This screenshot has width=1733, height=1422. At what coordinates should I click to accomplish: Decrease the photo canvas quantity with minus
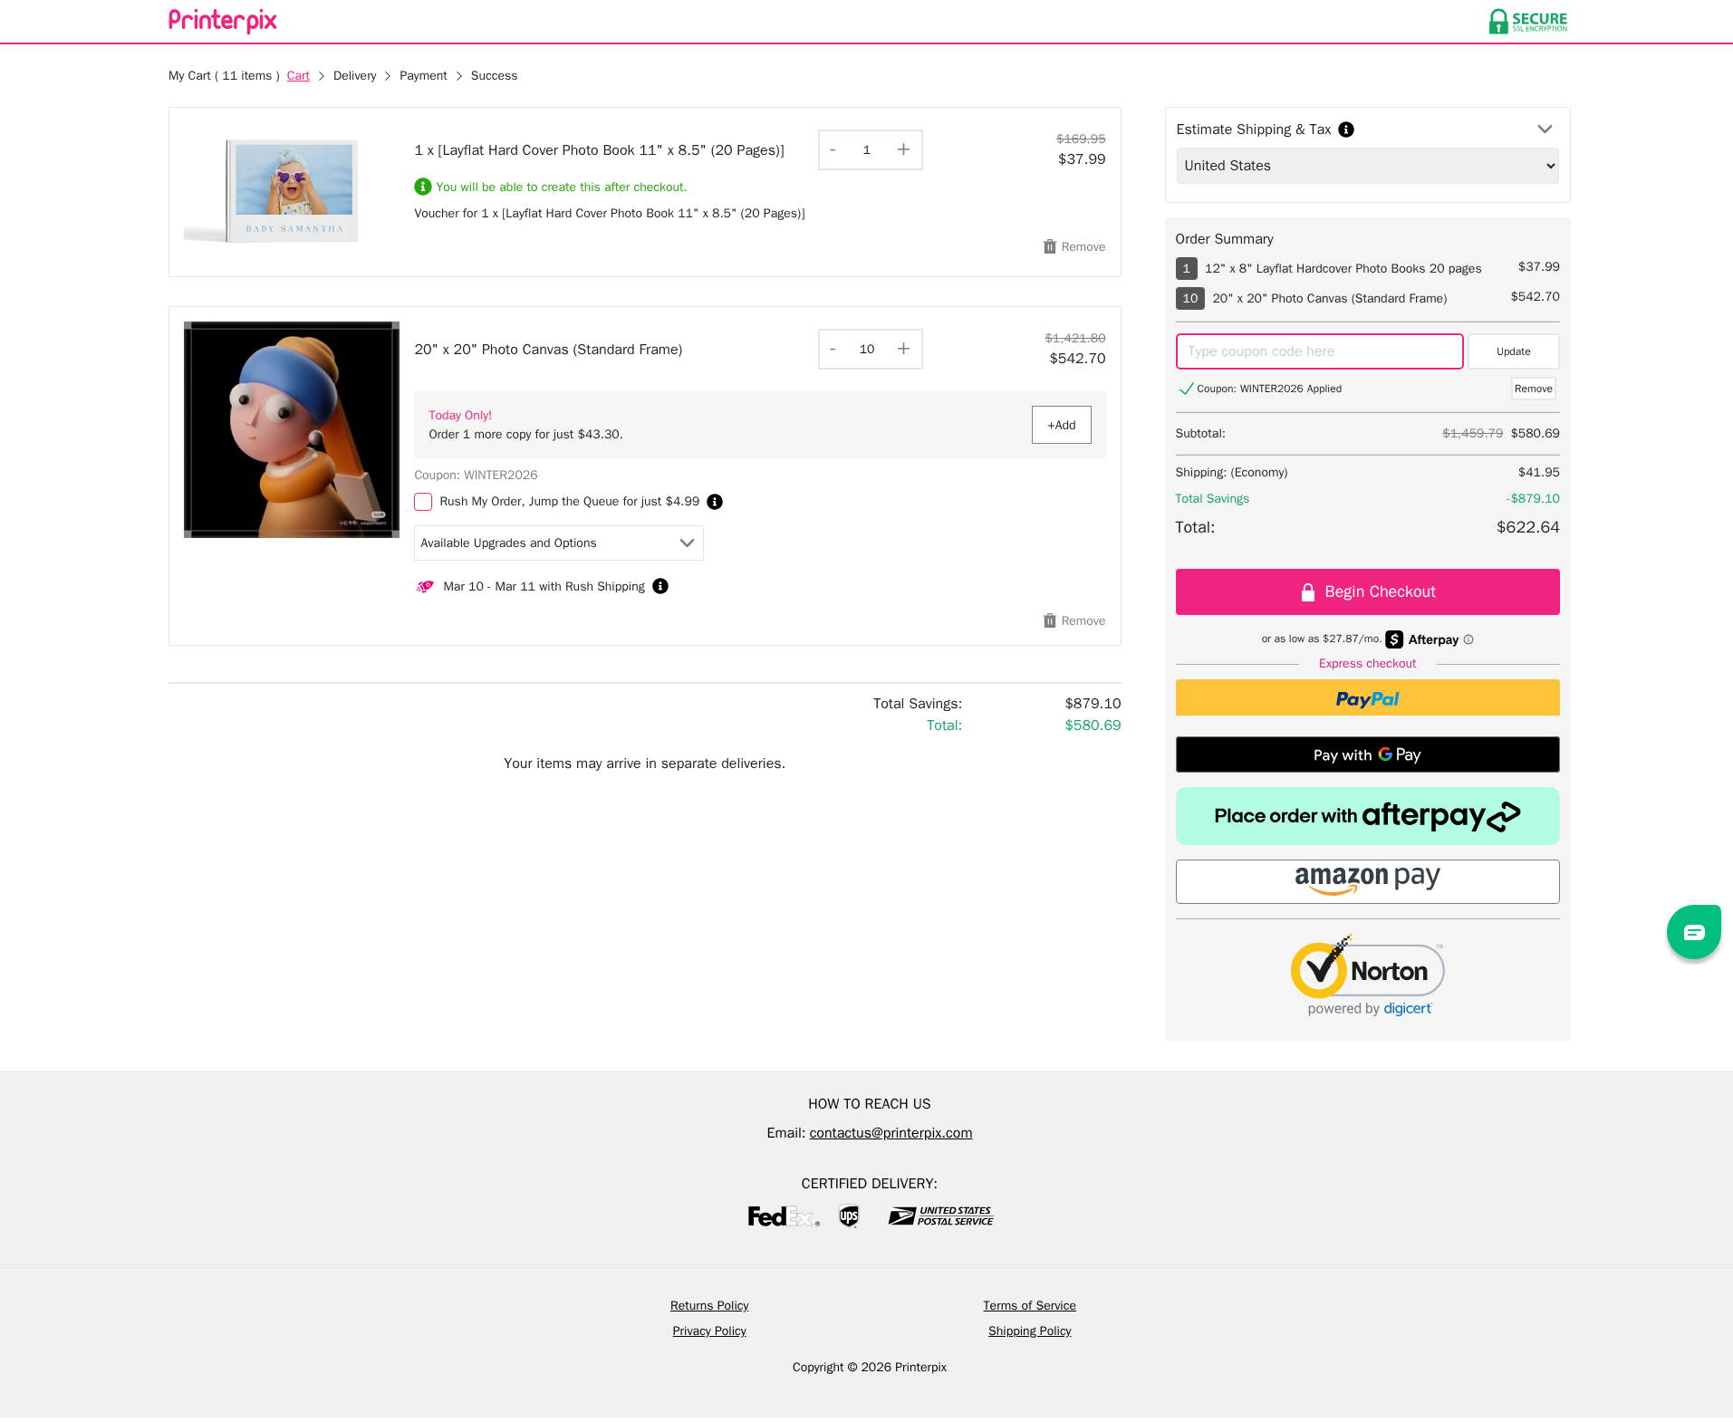point(833,349)
